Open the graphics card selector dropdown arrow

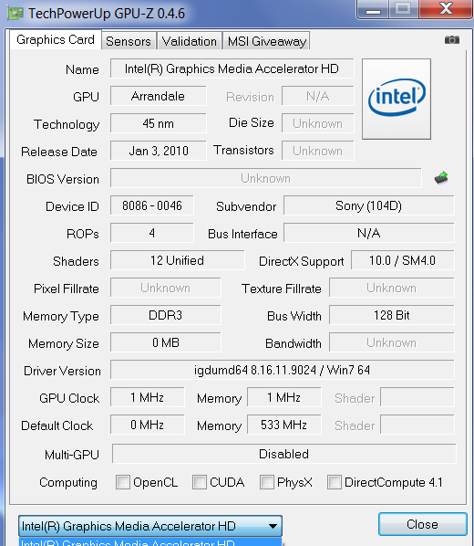[x=273, y=526]
